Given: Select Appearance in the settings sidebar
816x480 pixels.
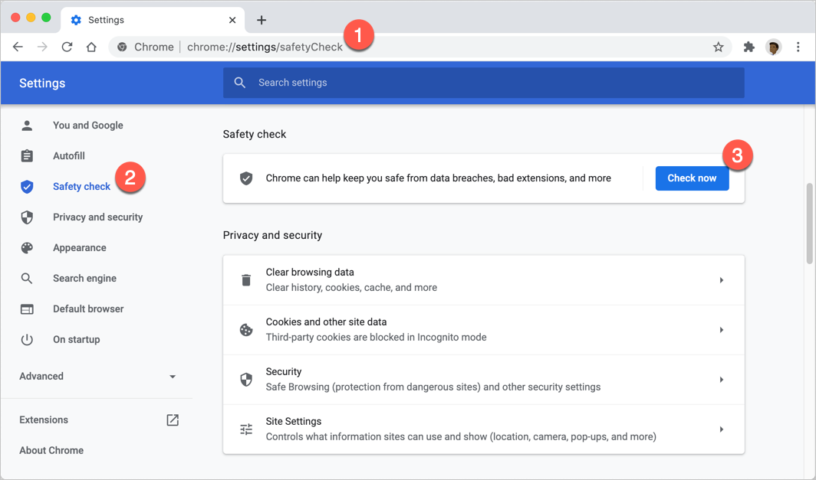Looking at the screenshot, I should (79, 248).
